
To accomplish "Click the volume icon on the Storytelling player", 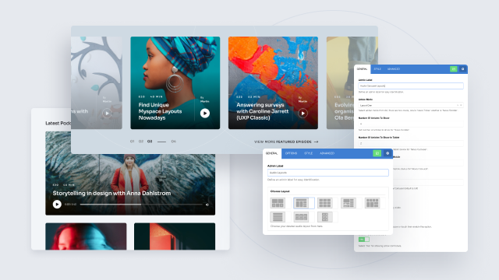I will coord(207,205).
